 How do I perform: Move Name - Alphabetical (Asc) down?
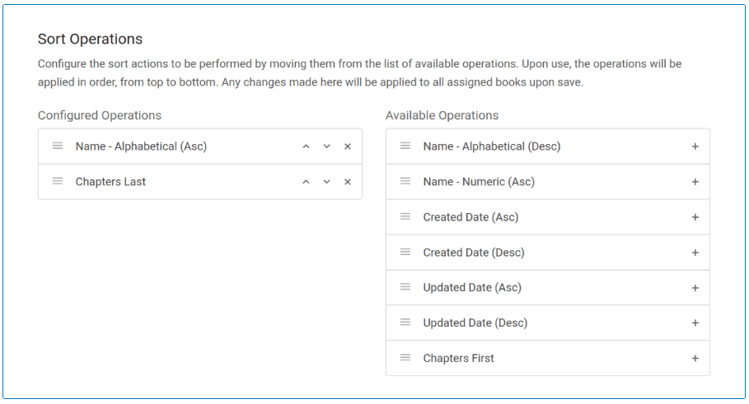coord(326,146)
